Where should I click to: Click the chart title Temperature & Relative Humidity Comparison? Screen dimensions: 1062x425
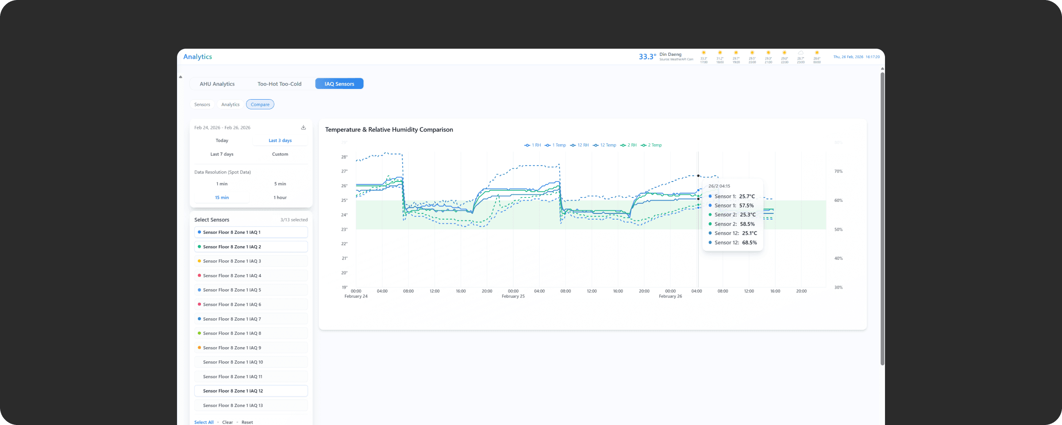point(389,130)
